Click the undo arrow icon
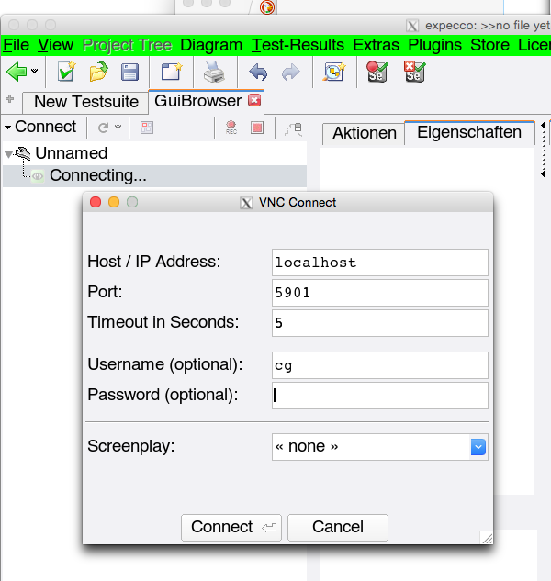Viewport: 551px width, 581px height. [x=258, y=72]
